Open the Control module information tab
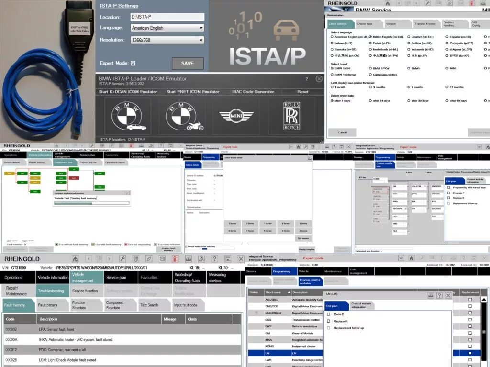The height and width of the screenshot is (367, 490). (362, 304)
